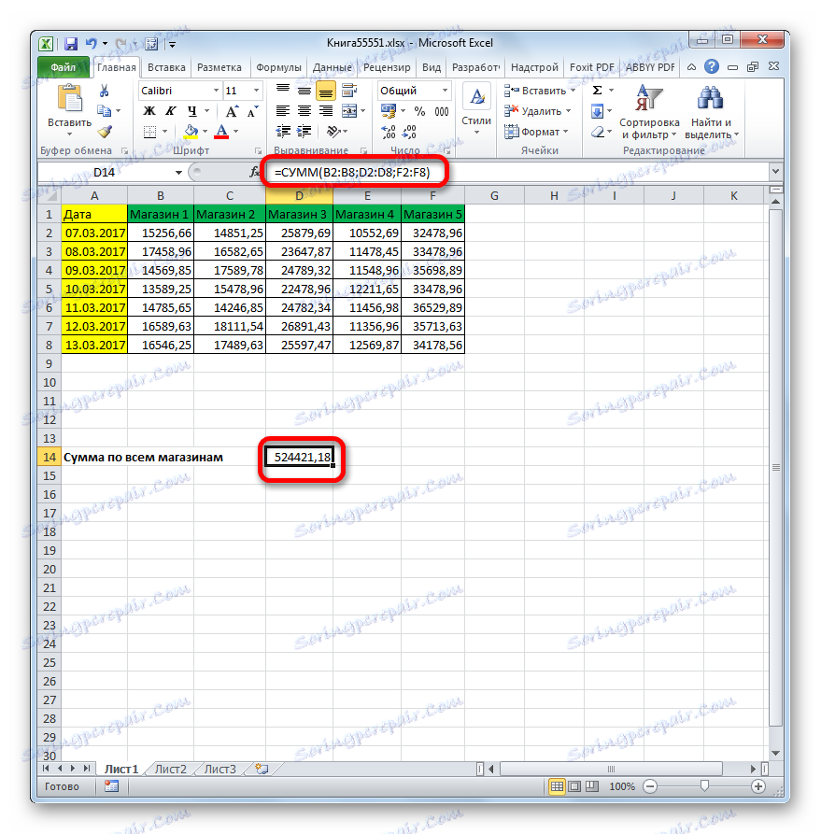Toggle italic formatting (К)

point(170,110)
